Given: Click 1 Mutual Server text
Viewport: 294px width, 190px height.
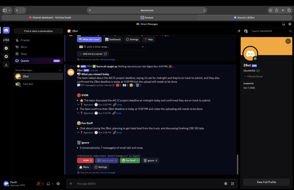Looking at the screenshot, I should click(x=255, y=76).
